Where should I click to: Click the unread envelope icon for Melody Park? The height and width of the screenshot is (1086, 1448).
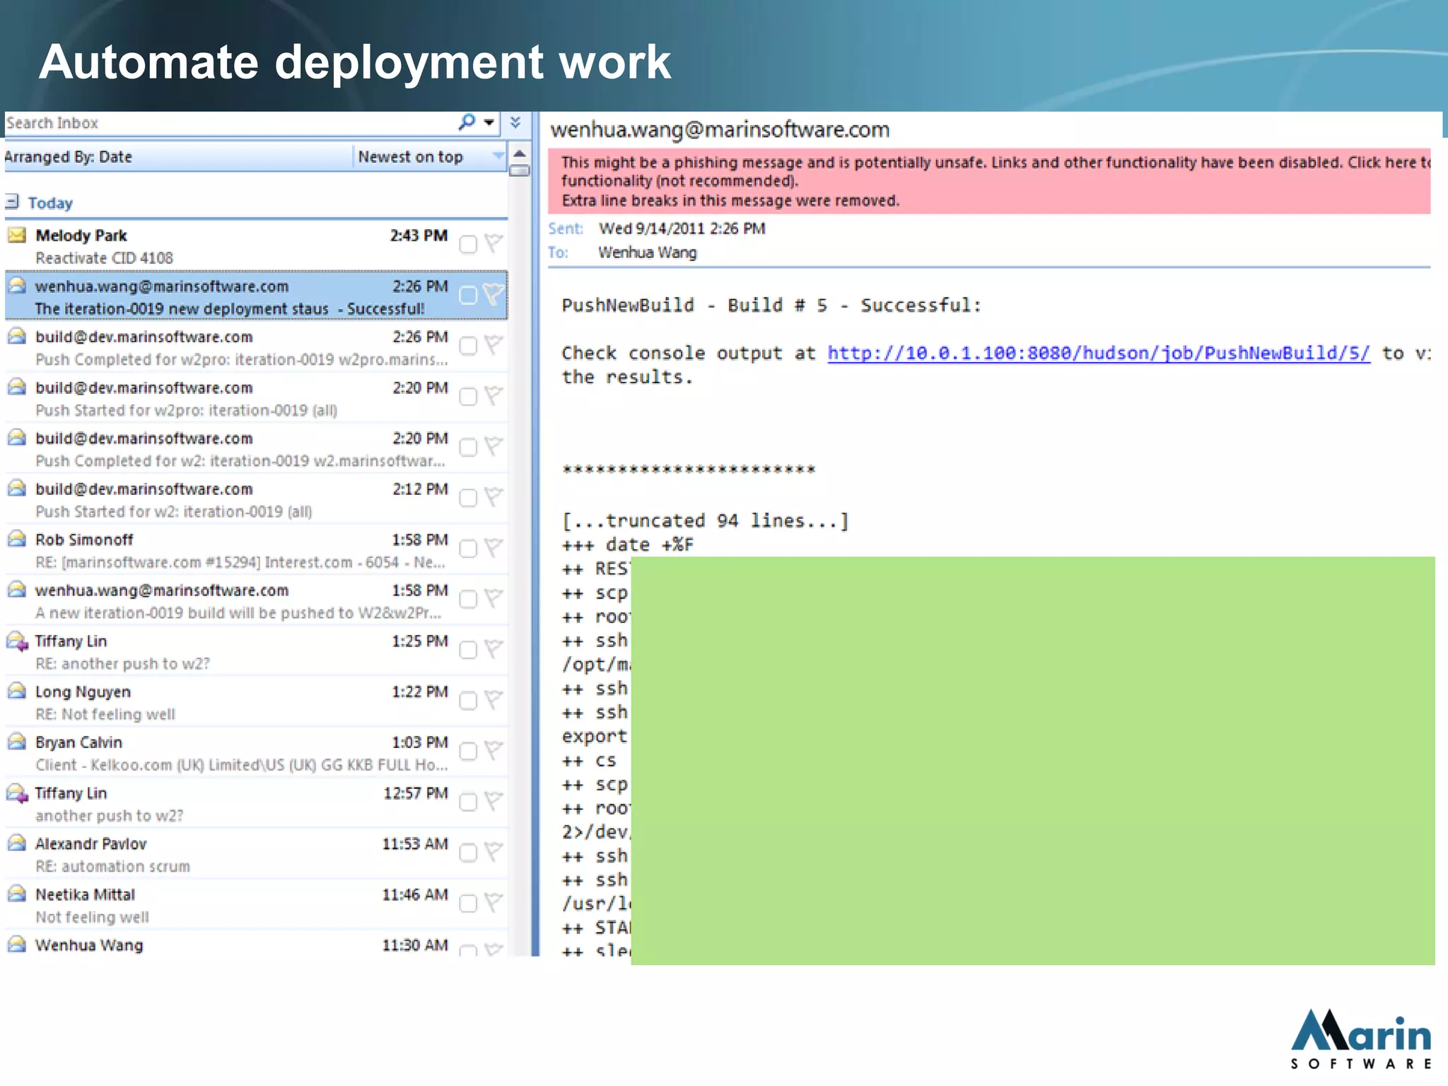click(17, 235)
